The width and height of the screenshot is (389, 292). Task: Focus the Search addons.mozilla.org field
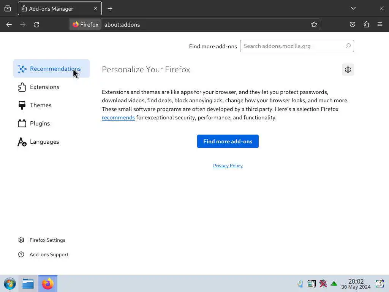(297, 46)
